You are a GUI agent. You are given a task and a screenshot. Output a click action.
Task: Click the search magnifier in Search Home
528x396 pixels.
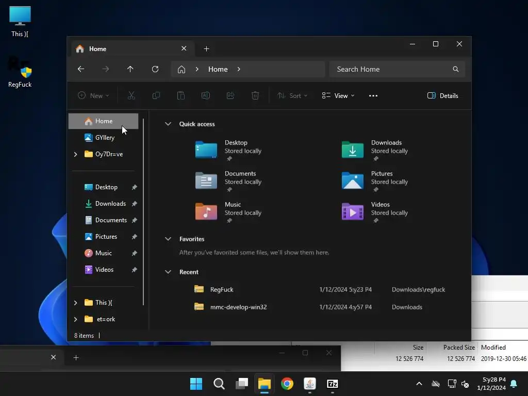click(456, 69)
